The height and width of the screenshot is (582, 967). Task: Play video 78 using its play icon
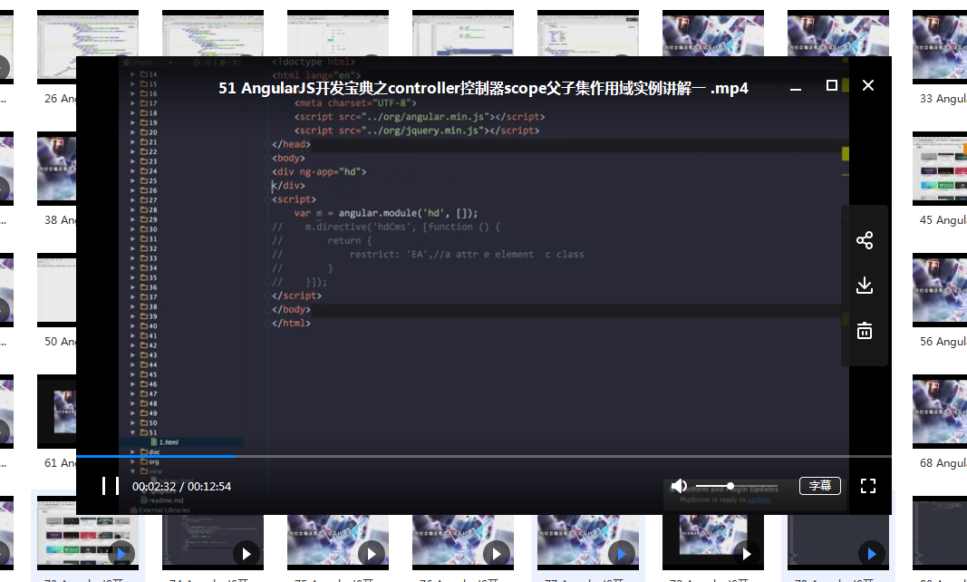click(746, 554)
